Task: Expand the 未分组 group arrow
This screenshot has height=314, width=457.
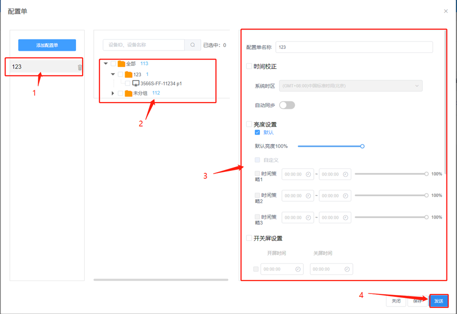Action: pos(113,93)
